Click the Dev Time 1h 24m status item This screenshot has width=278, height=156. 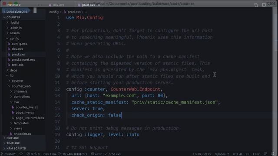[65, 154]
